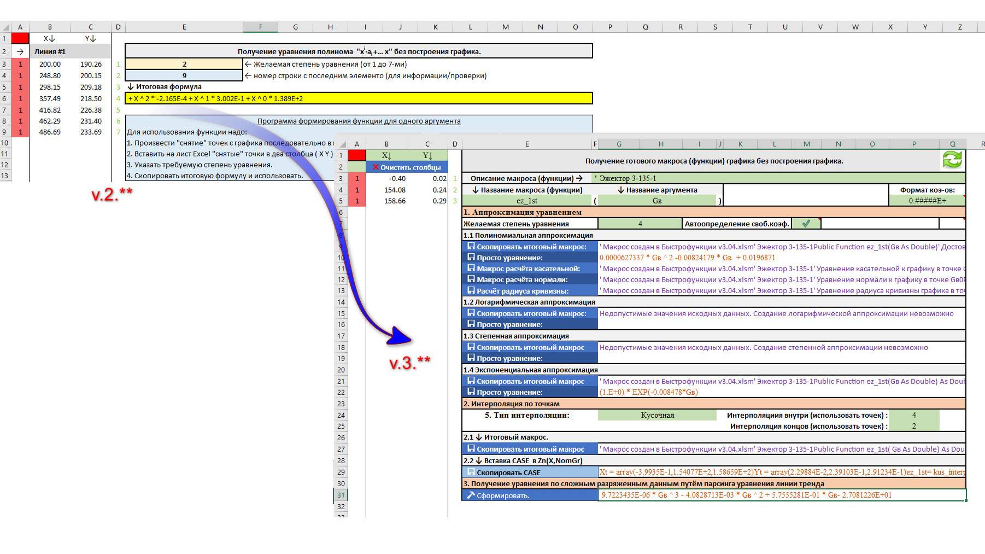985x554 pixels.
Task: Copy final macro under 2.1 Итоговый макрос
Action: 530,449
